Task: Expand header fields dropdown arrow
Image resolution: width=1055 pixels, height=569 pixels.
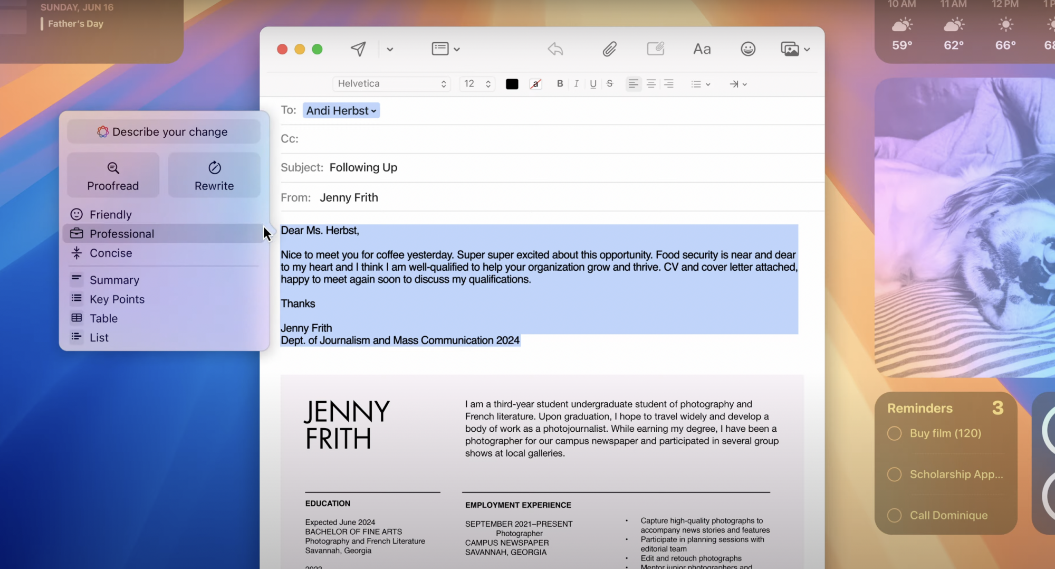Action: coord(457,50)
